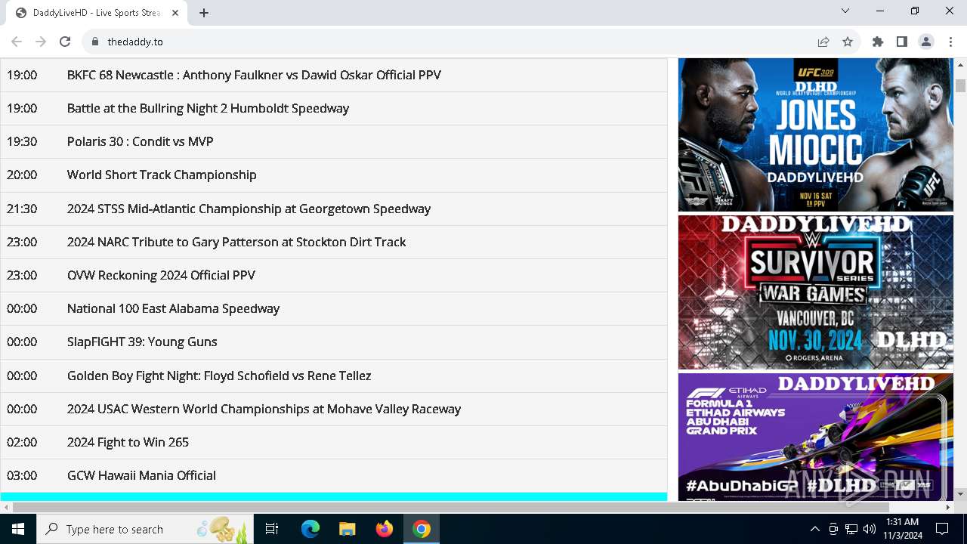The image size is (967, 544).
Task: Open the clock showing 1:31 AM
Action: 902,529
